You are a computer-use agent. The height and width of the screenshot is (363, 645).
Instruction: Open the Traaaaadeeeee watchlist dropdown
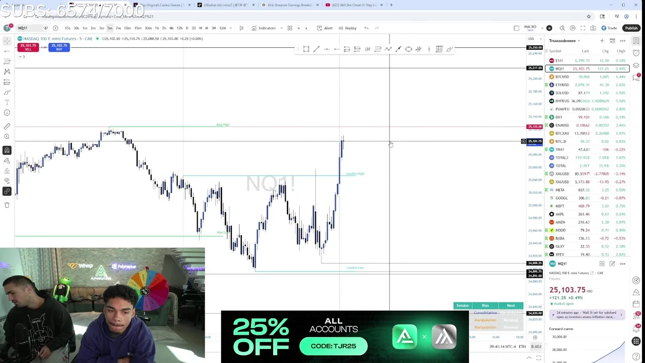pyautogui.click(x=564, y=41)
